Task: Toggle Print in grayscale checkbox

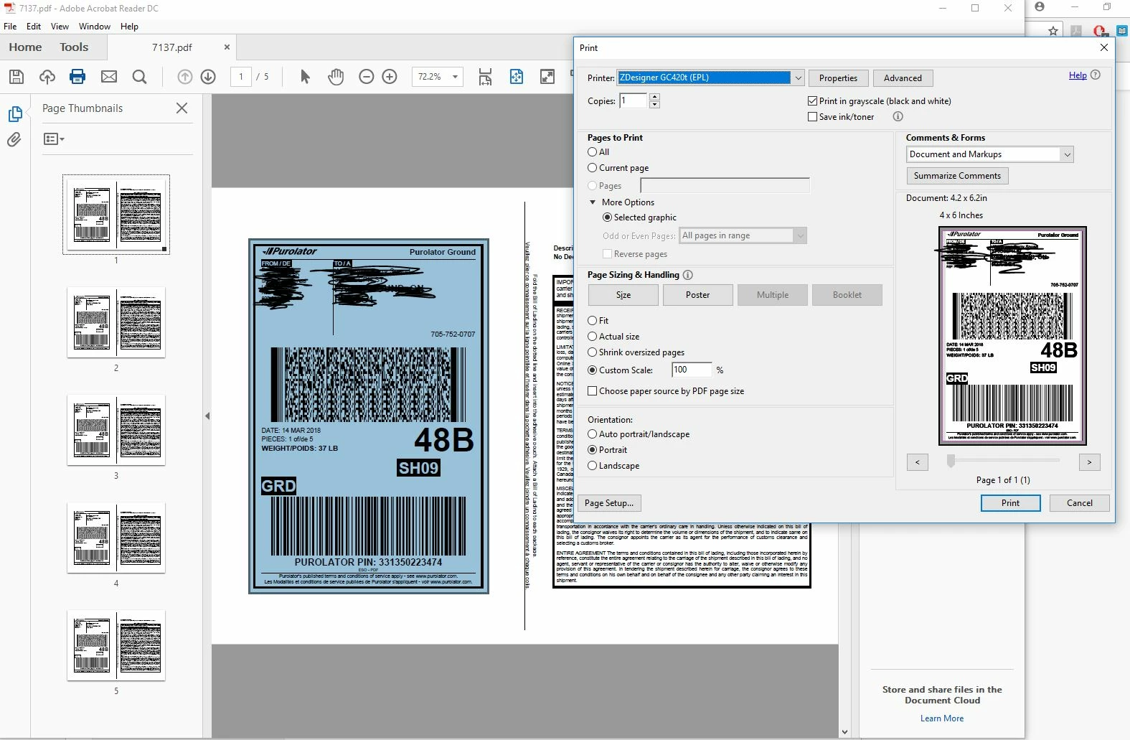Action: click(813, 101)
